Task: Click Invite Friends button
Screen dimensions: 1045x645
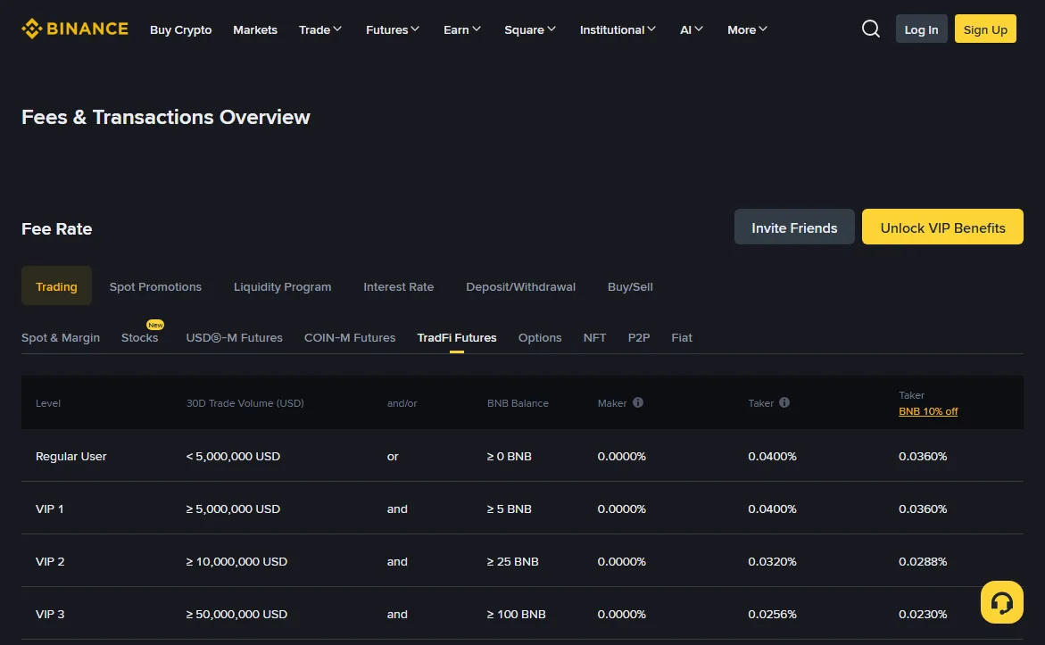Action: click(x=794, y=227)
